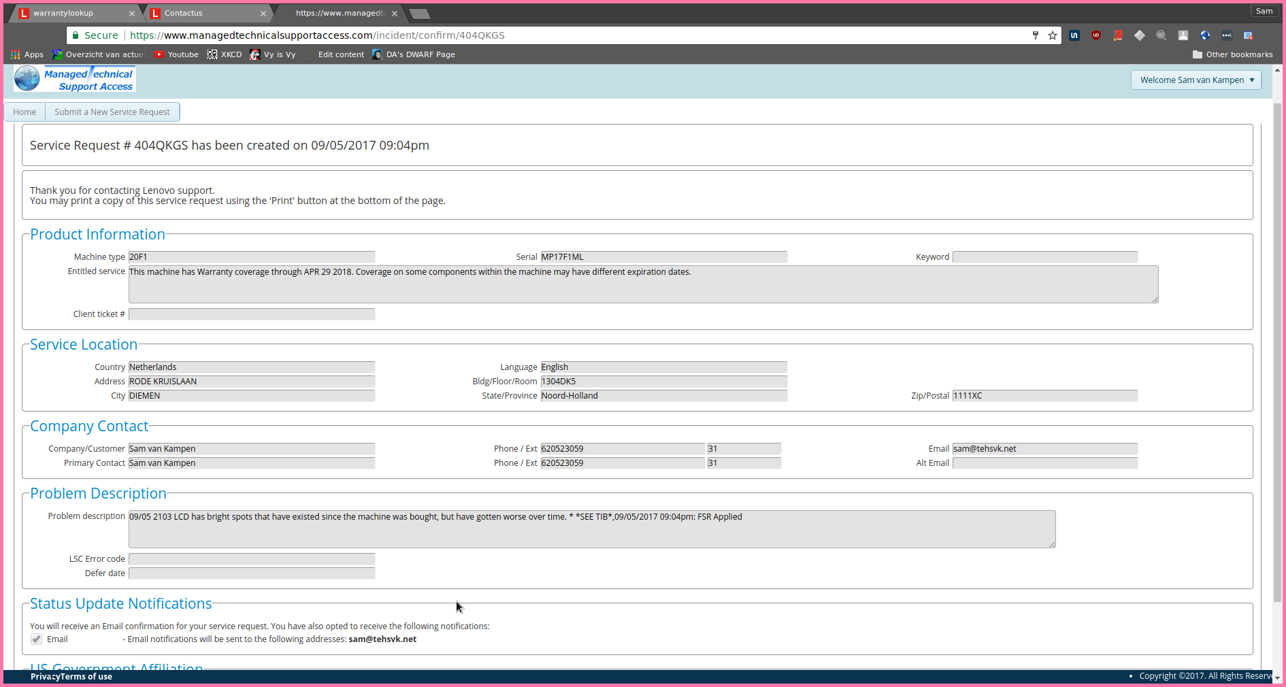This screenshot has width=1286, height=687.
Task: Open the saved password key icon
Action: coord(1036,35)
